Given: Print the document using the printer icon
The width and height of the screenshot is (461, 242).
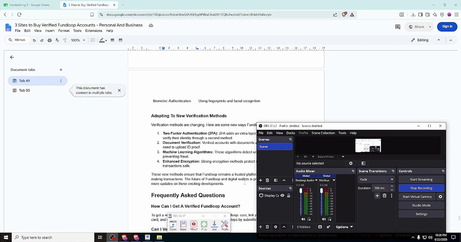Looking at the screenshot, I should coord(49,40).
